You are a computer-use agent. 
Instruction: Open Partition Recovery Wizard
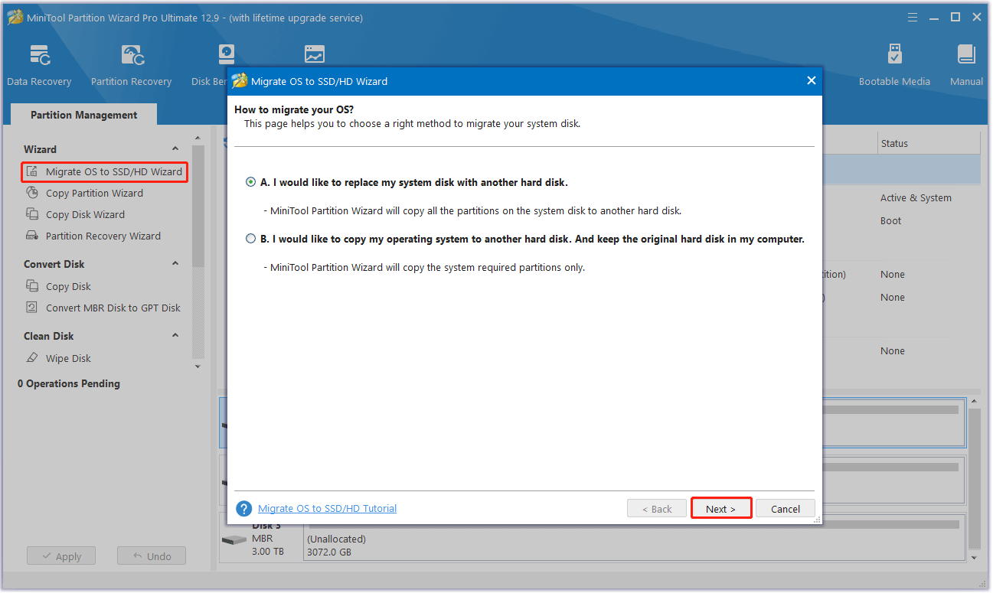click(x=103, y=236)
